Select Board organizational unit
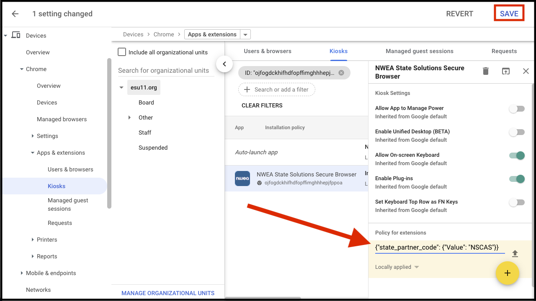This screenshot has height=301, width=536. 146,102
